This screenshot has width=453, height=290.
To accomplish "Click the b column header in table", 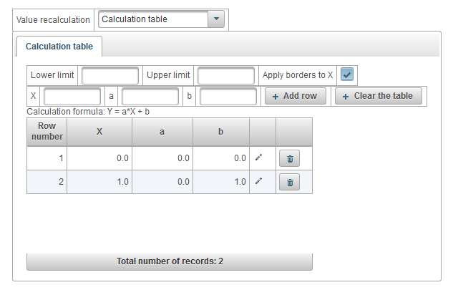I will coord(221,132).
